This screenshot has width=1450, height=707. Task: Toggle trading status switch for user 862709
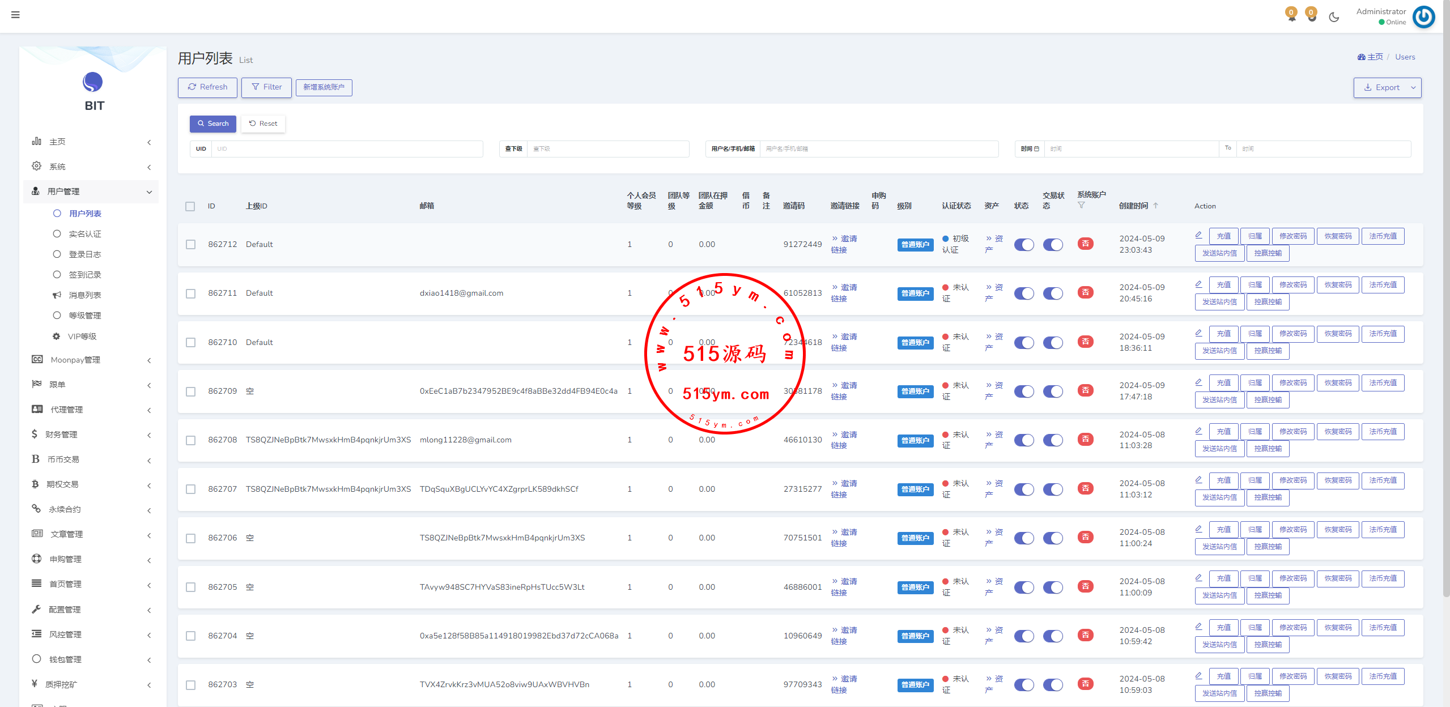[1053, 391]
